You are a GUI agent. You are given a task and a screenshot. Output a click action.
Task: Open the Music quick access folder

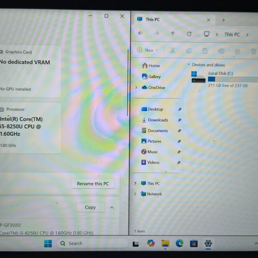point(150,152)
